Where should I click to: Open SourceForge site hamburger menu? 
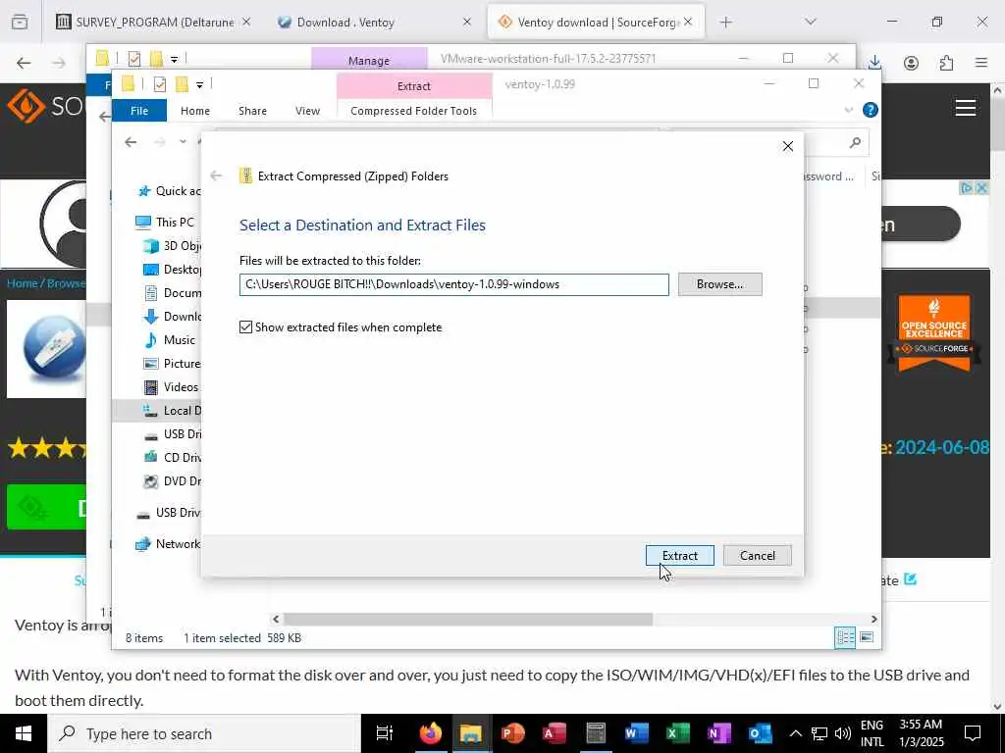tap(966, 108)
